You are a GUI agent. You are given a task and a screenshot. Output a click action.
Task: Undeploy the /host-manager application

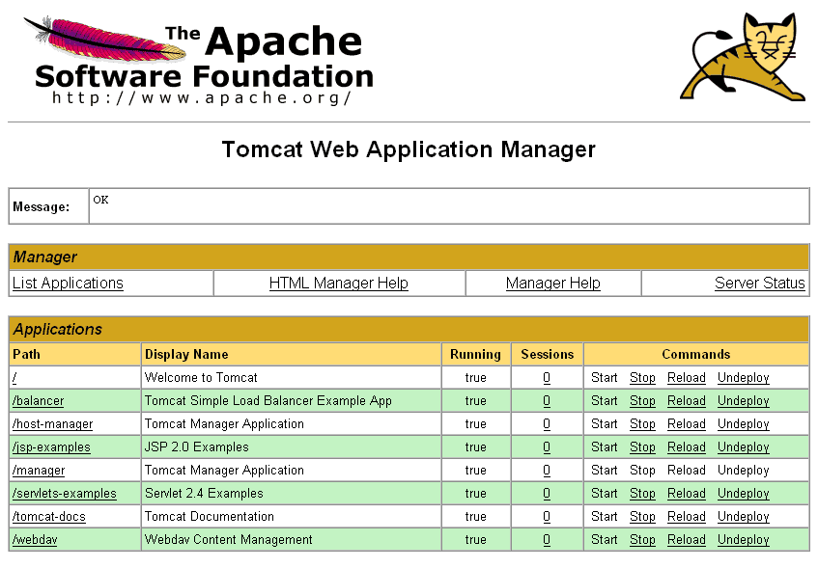coord(744,424)
